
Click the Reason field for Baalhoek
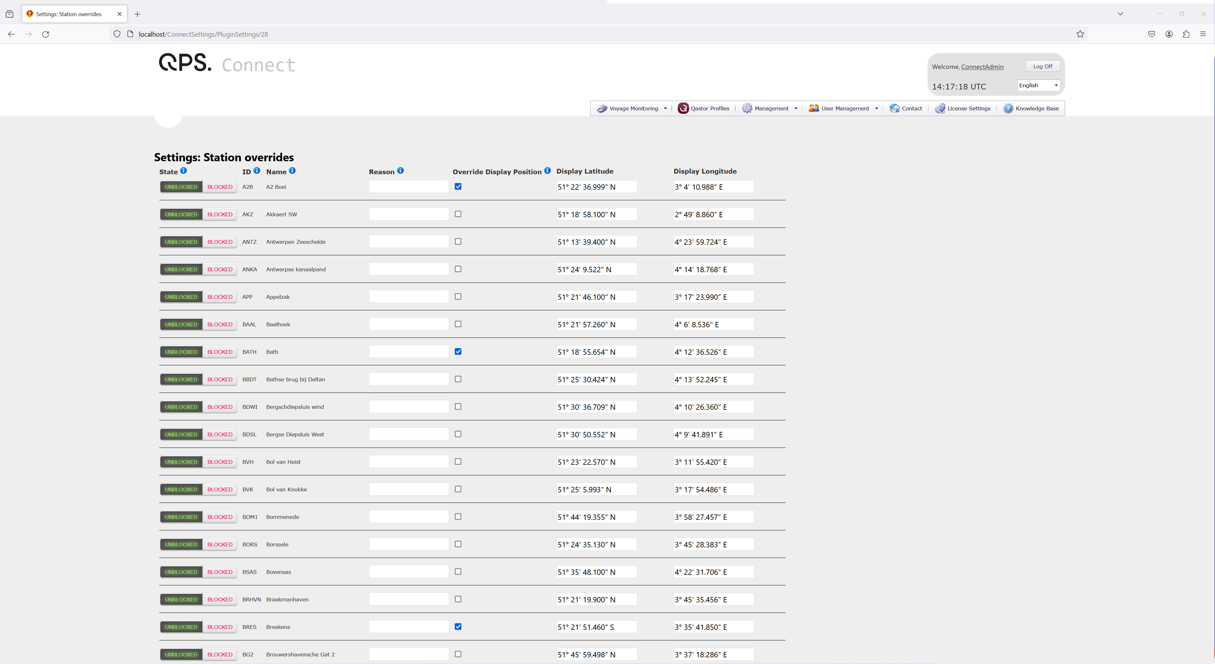409,324
